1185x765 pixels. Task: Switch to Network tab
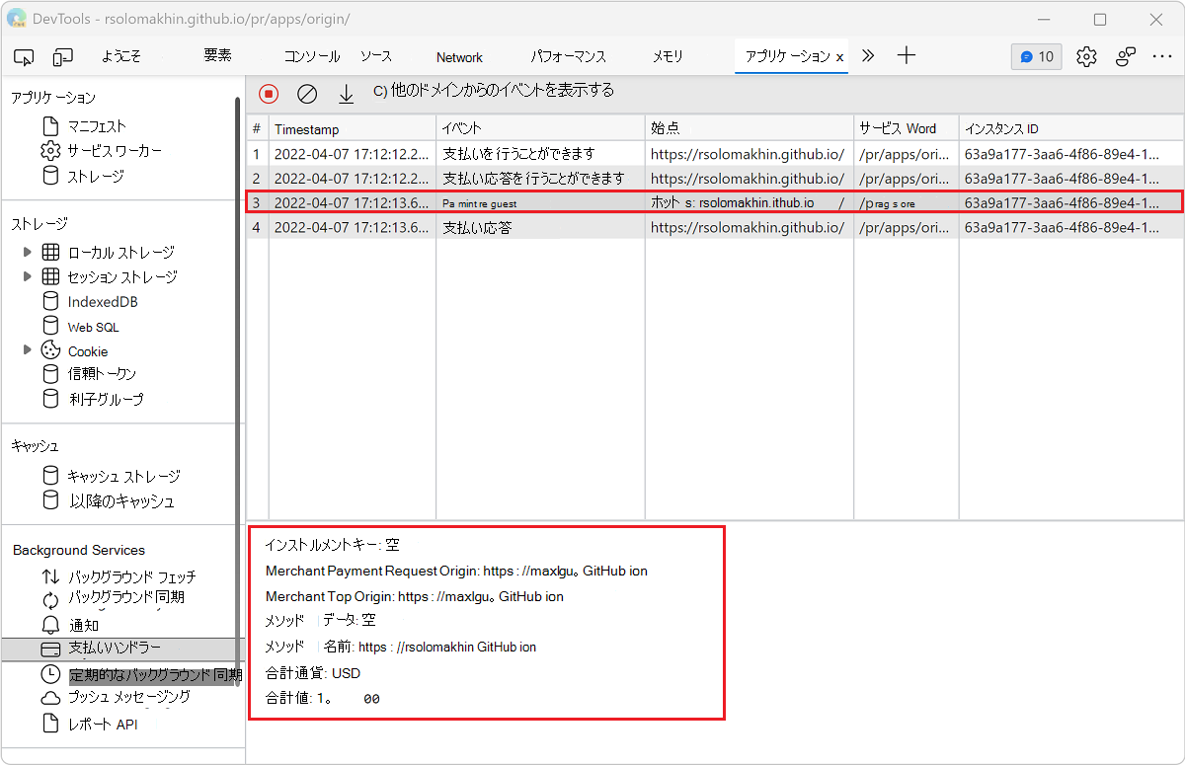tap(459, 56)
